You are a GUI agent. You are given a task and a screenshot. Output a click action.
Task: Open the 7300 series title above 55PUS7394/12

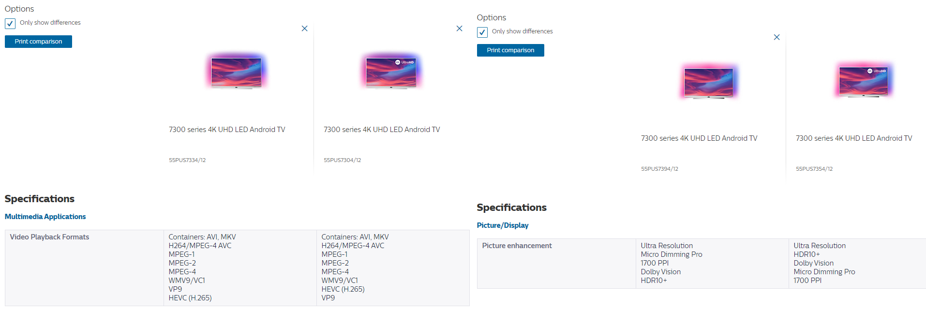(699, 138)
